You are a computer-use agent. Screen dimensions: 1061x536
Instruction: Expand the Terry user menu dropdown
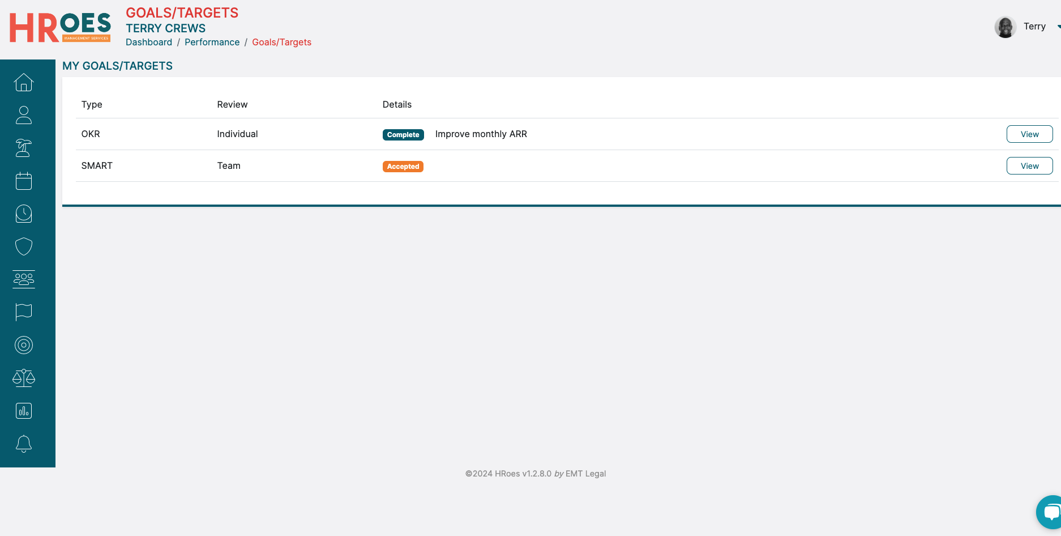pyautogui.click(x=1058, y=27)
